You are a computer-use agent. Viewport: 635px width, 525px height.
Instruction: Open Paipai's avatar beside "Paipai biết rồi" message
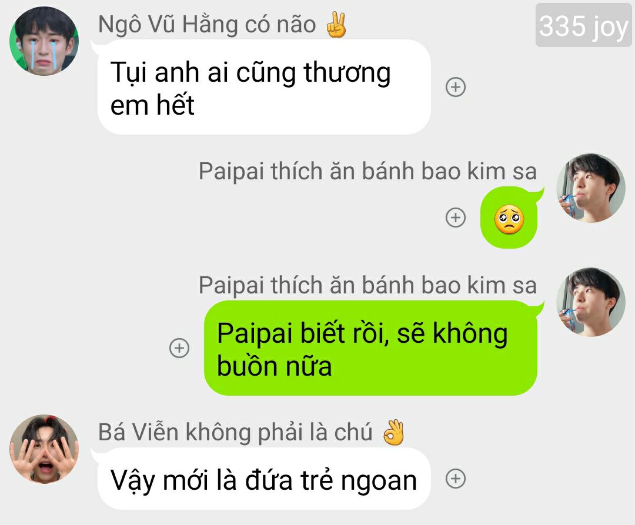591,302
